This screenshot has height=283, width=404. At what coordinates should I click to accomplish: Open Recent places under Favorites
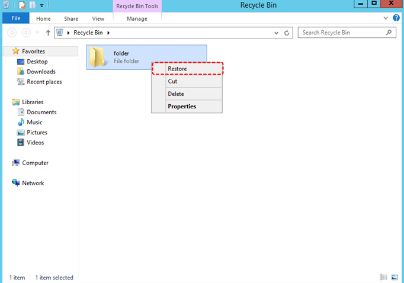coord(44,82)
